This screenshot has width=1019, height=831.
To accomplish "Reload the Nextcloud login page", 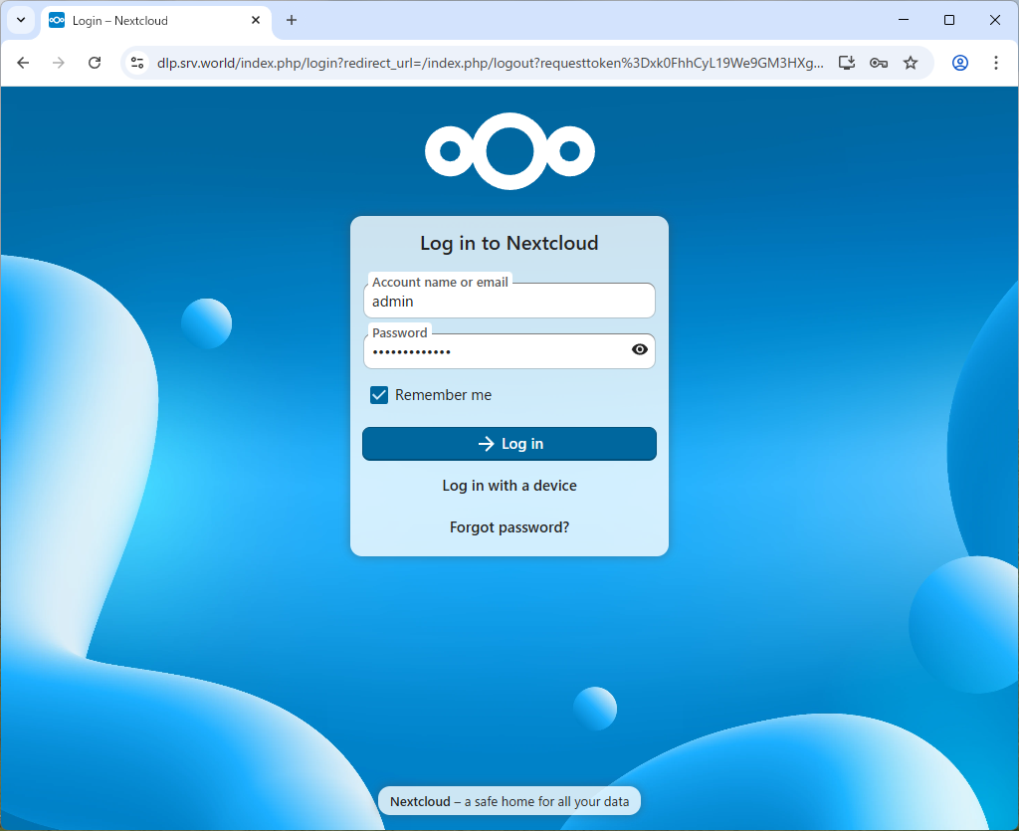I will [95, 63].
